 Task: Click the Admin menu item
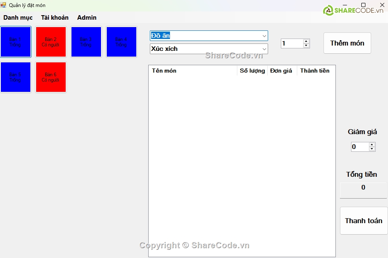pos(87,18)
